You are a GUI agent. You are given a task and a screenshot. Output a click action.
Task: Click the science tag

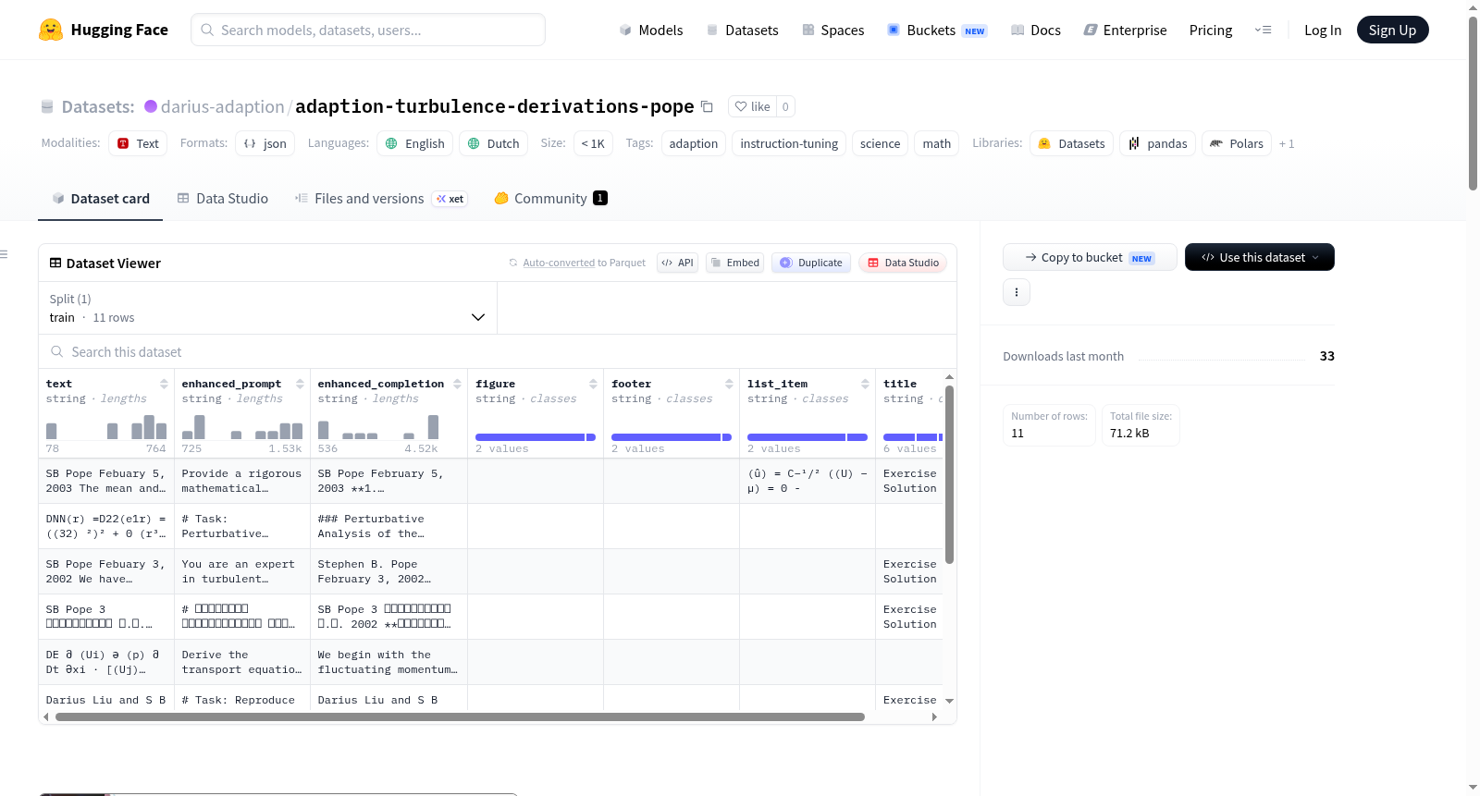[x=880, y=143]
